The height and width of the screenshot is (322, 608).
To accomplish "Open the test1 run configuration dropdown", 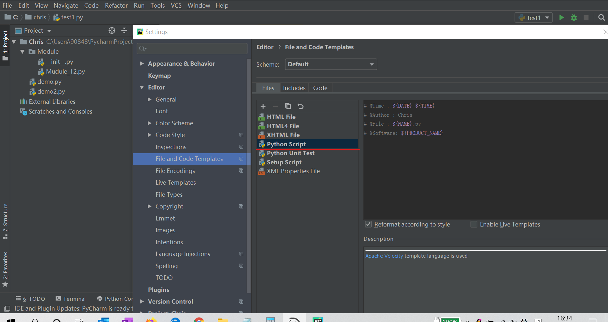I will tap(534, 17).
